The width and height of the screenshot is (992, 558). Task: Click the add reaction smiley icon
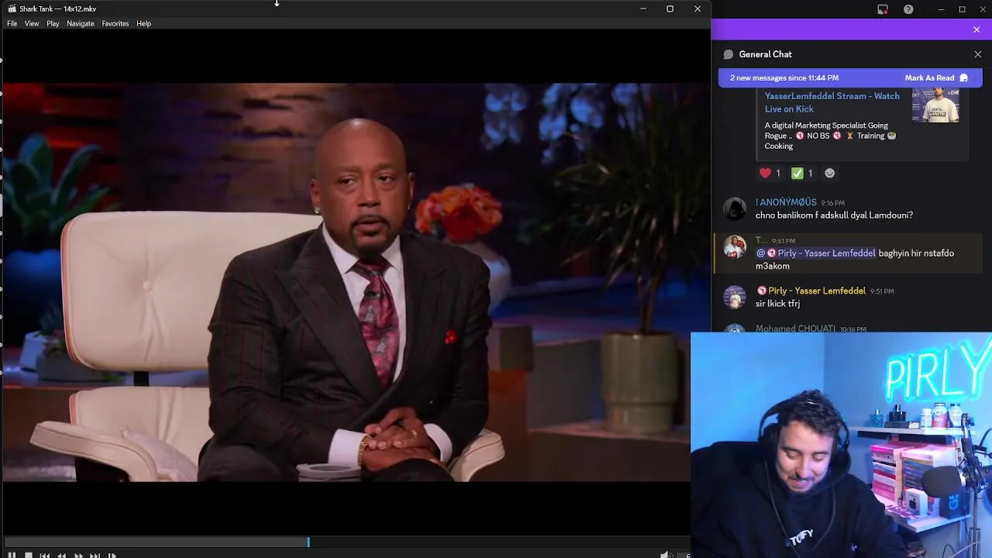(x=830, y=173)
